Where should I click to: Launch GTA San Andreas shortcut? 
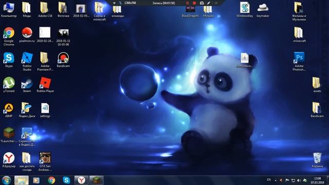tap(45, 161)
